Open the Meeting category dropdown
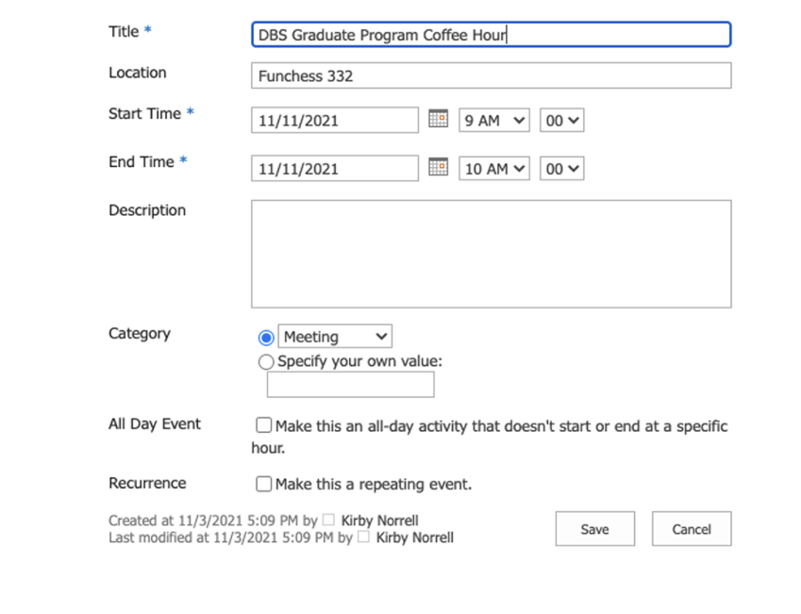The image size is (801, 614). point(335,337)
